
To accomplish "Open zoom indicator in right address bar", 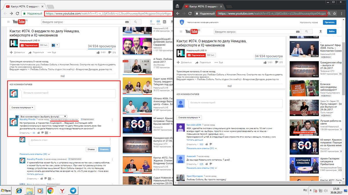I will click(329, 13).
